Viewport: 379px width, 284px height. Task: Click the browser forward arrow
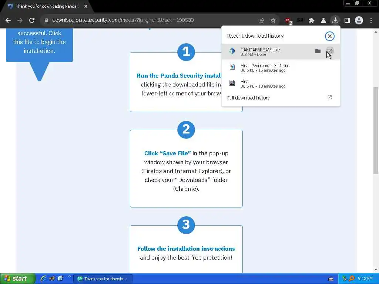coord(20,20)
